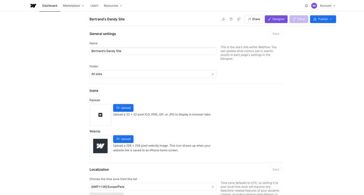This screenshot has width=364, height=195.
Task: Open the time zone selector
Action: coord(153,187)
